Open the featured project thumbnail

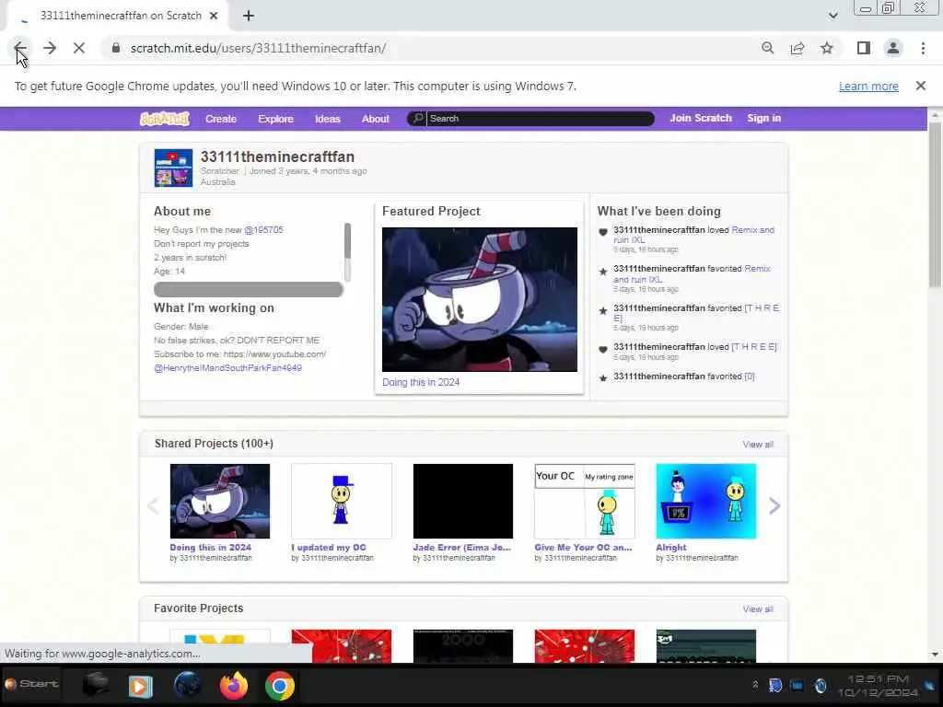(479, 299)
